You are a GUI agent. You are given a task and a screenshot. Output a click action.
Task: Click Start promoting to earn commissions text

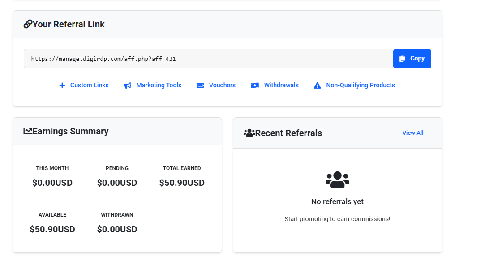click(x=337, y=219)
